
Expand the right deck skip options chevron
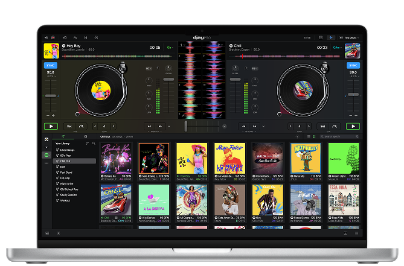point(263,126)
